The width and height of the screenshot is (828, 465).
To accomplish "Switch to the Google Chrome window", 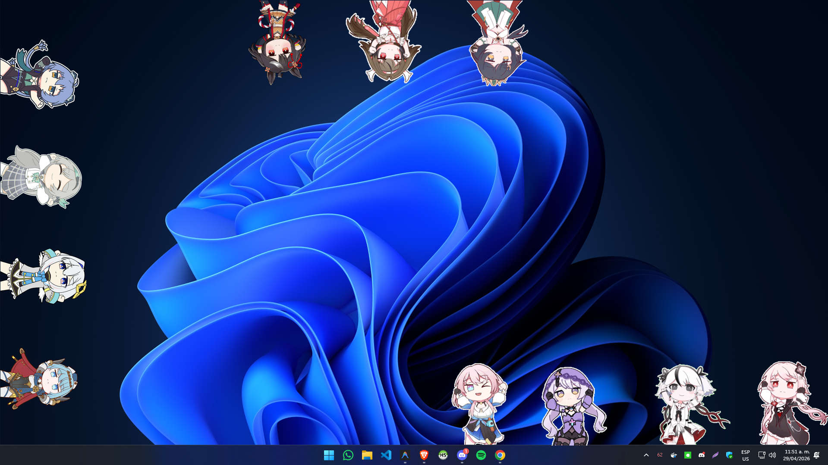I will [x=500, y=455].
